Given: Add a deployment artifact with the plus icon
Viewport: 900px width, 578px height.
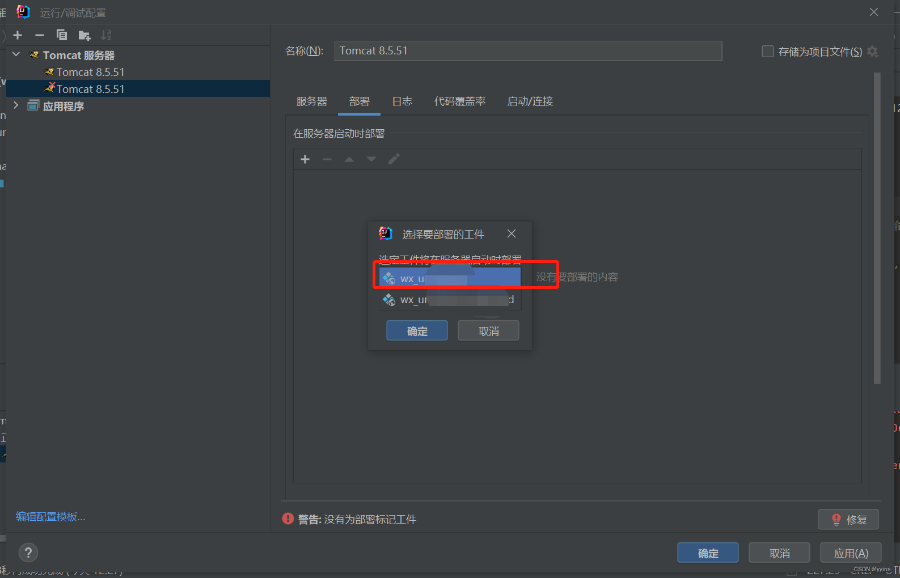Looking at the screenshot, I should point(305,159).
